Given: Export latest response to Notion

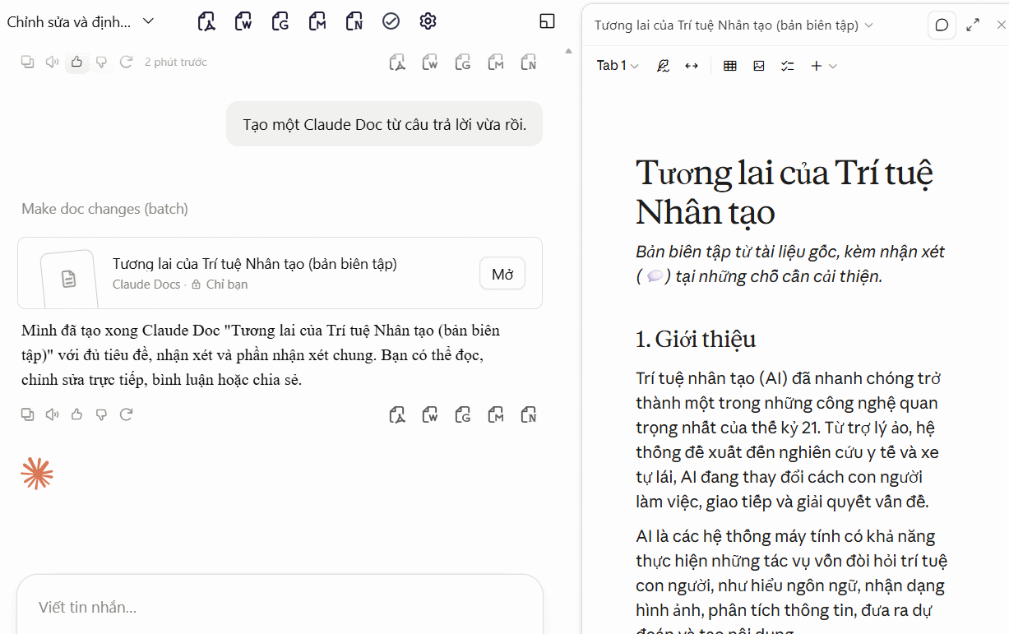Looking at the screenshot, I should coord(529,414).
